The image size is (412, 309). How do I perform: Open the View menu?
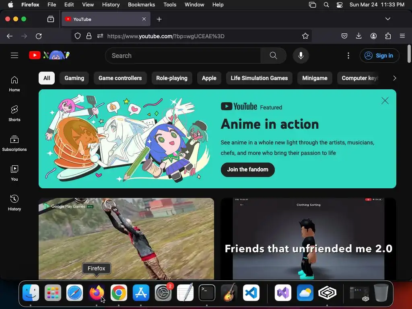click(88, 4)
